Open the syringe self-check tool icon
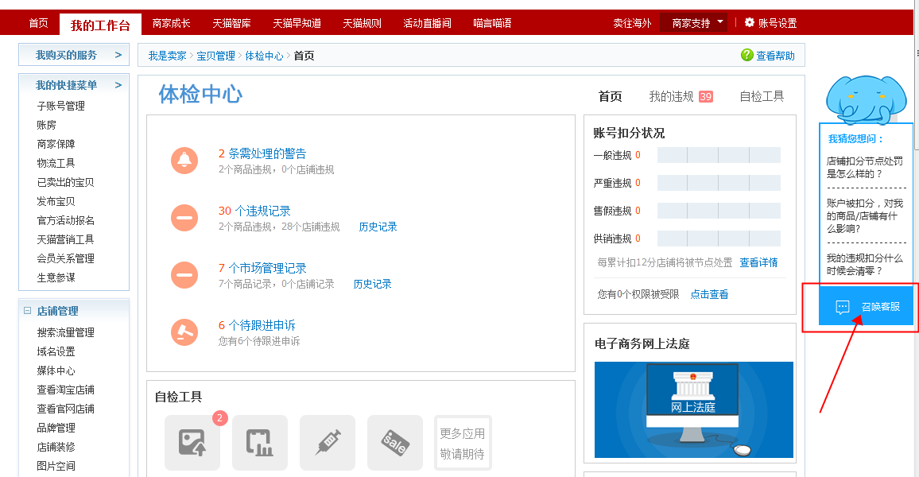The width and height of the screenshot is (919, 477). (x=327, y=443)
